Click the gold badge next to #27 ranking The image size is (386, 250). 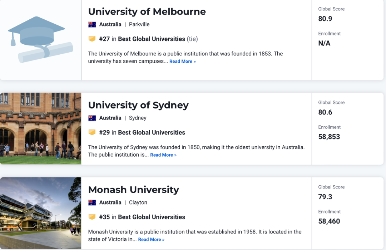(x=92, y=39)
